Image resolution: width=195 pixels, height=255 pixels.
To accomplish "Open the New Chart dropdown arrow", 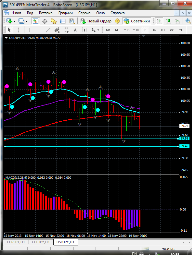I will [x=15, y=21].
